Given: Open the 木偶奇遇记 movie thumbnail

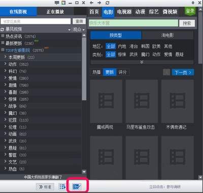Looking at the screenshot, I should coord(178,101).
